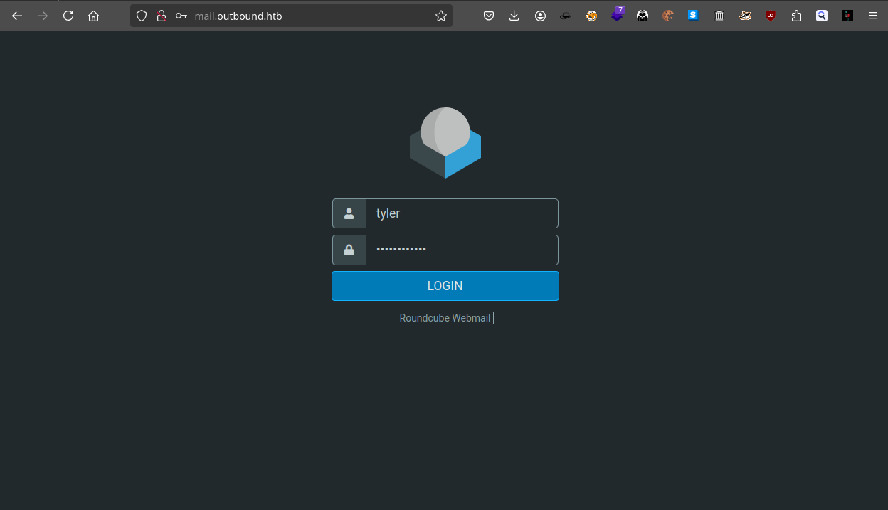
Task: Open the blue S extension
Action: tap(694, 16)
